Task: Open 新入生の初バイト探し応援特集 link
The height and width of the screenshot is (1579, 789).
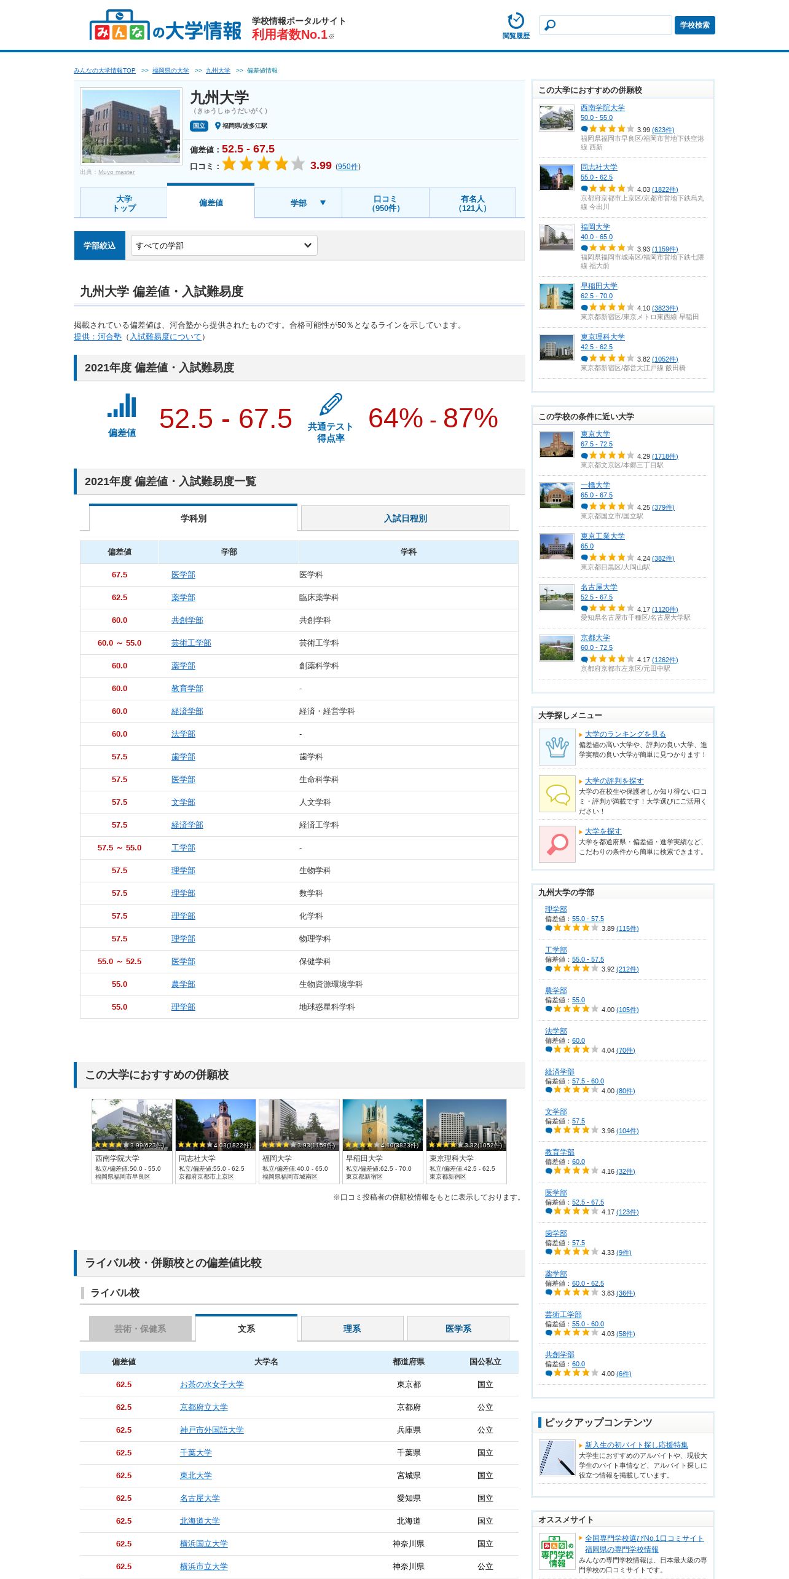Action: click(636, 1445)
